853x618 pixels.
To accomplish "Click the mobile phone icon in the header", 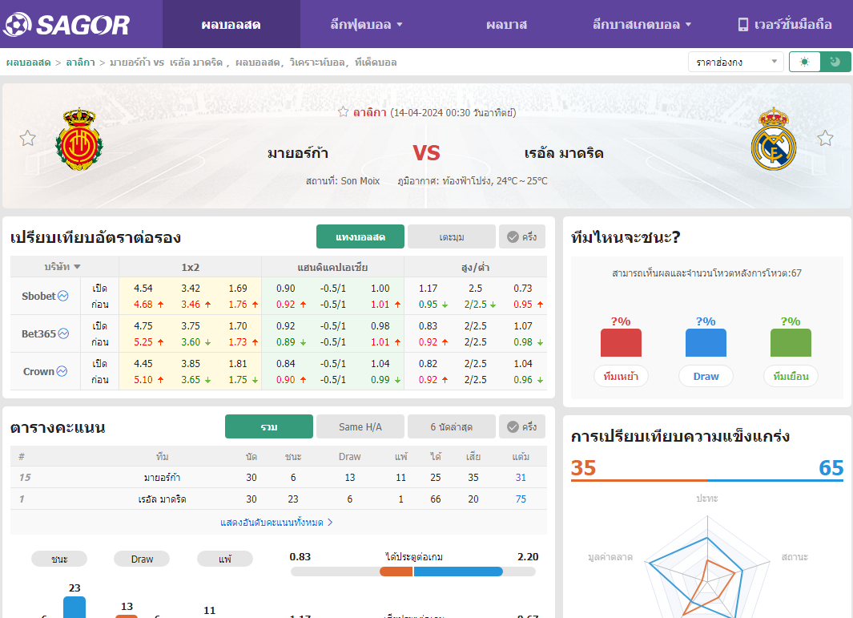I will [x=742, y=25].
